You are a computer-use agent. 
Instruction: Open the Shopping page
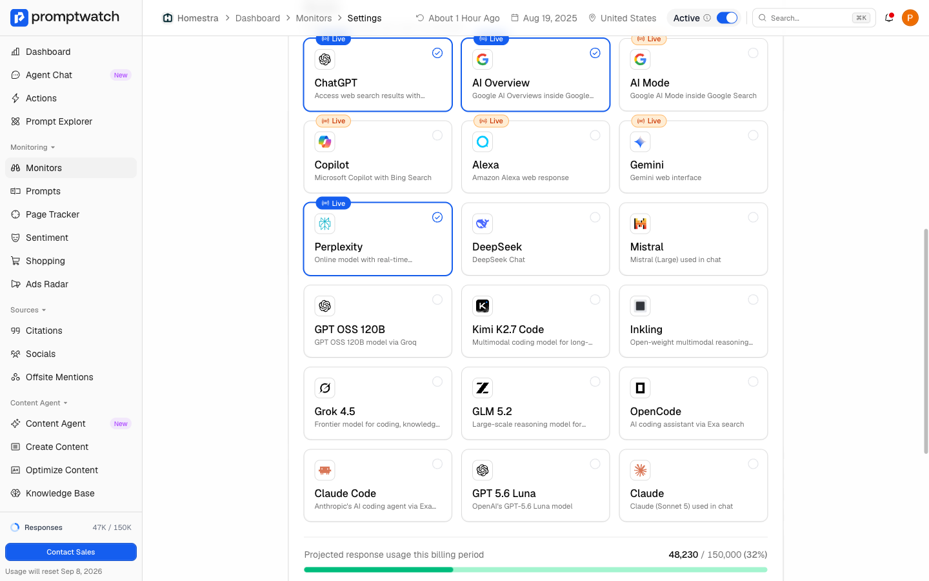coord(71,261)
